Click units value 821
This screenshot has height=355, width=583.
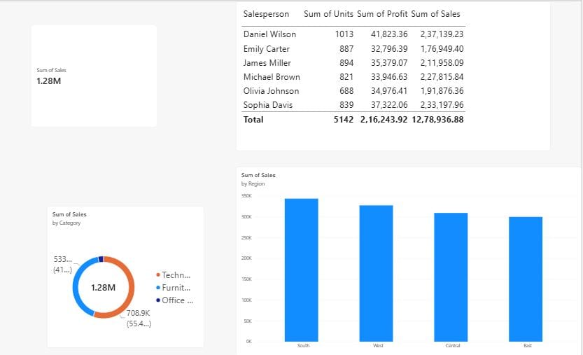click(x=346, y=77)
